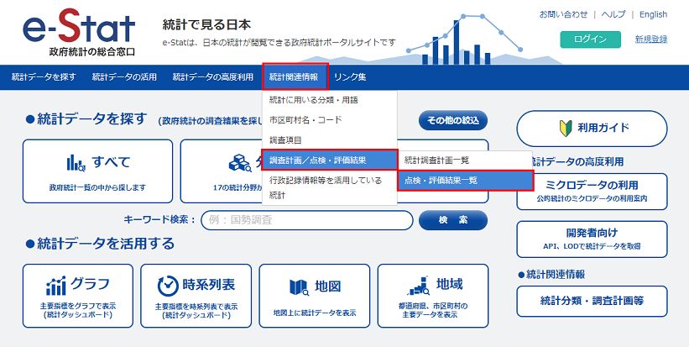The width and height of the screenshot is (689, 347).
Task: Click the 新規登録 link
Action: tap(651, 39)
